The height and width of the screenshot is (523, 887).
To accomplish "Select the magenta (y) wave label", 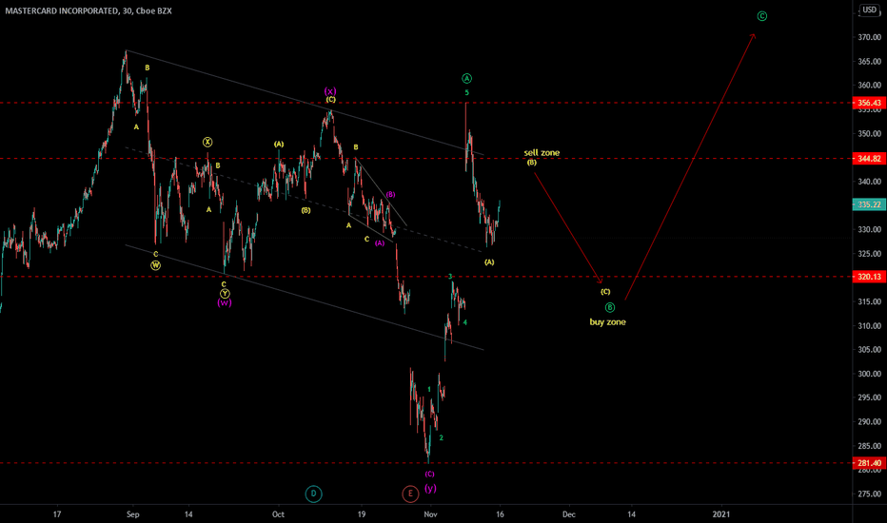I will [x=430, y=488].
